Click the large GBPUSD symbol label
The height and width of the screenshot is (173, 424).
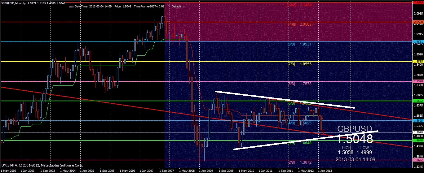tap(354, 129)
